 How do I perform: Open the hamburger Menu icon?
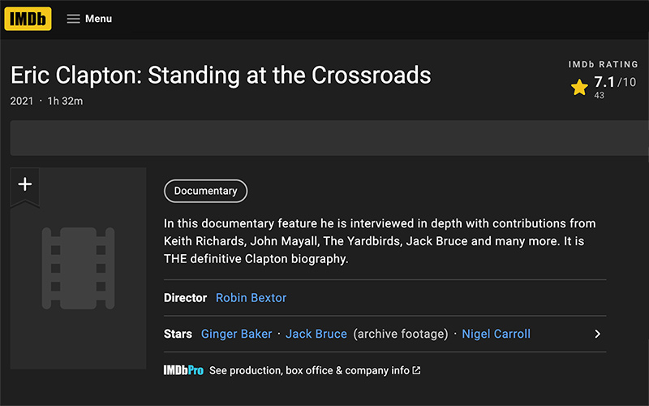click(73, 19)
